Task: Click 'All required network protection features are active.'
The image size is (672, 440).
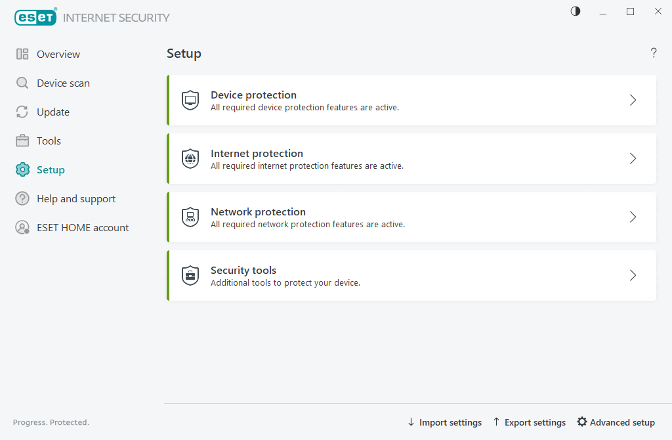Action: 308,224
